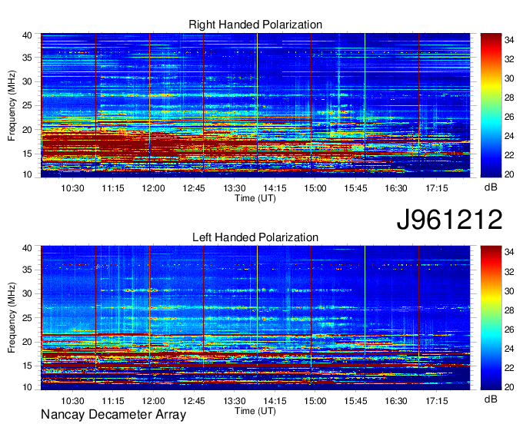Click the 16:30 time tick on Left Handed plot
Screen dimensions: 523x424
tap(396, 401)
